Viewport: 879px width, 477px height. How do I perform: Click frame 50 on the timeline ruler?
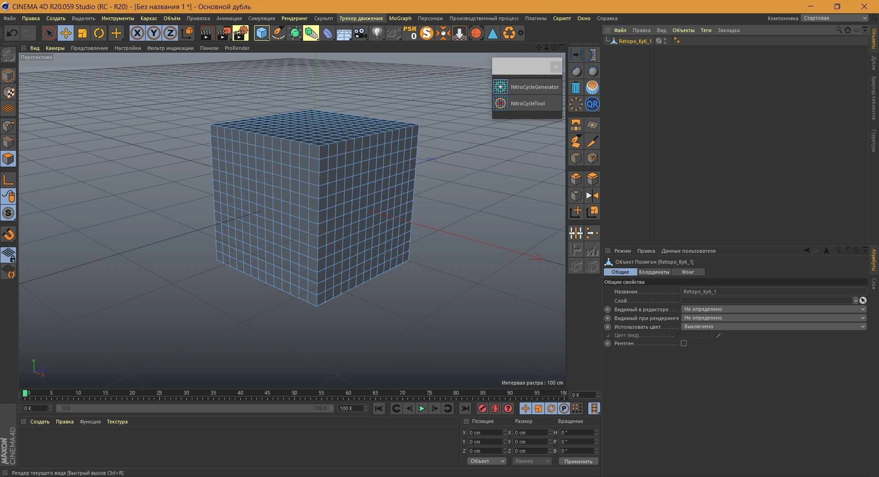point(294,394)
